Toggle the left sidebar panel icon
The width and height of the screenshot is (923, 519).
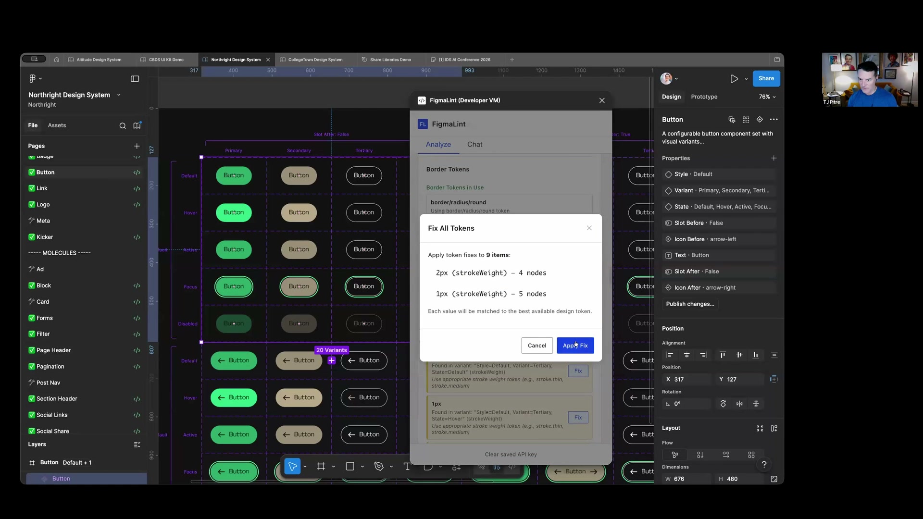coord(135,79)
